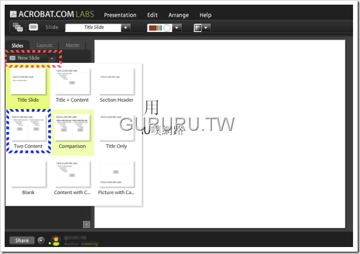The width and height of the screenshot is (360, 254).
Task: Select the Two Content layout
Action: pyautogui.click(x=28, y=131)
